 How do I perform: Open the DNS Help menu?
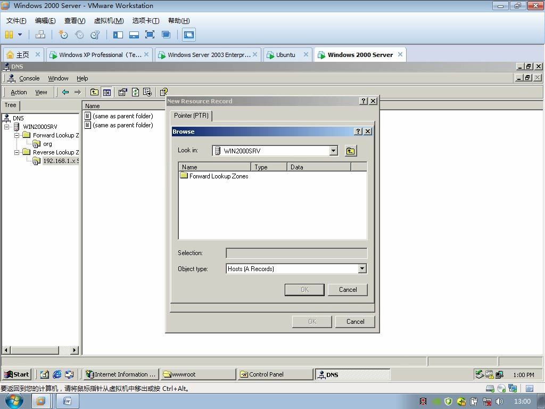pyautogui.click(x=82, y=78)
